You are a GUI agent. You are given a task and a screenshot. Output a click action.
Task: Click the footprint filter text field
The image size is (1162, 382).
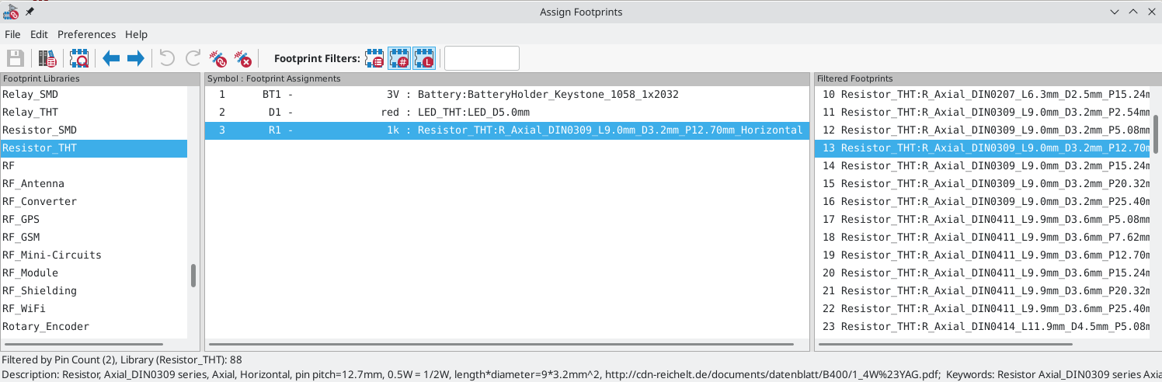coord(482,58)
